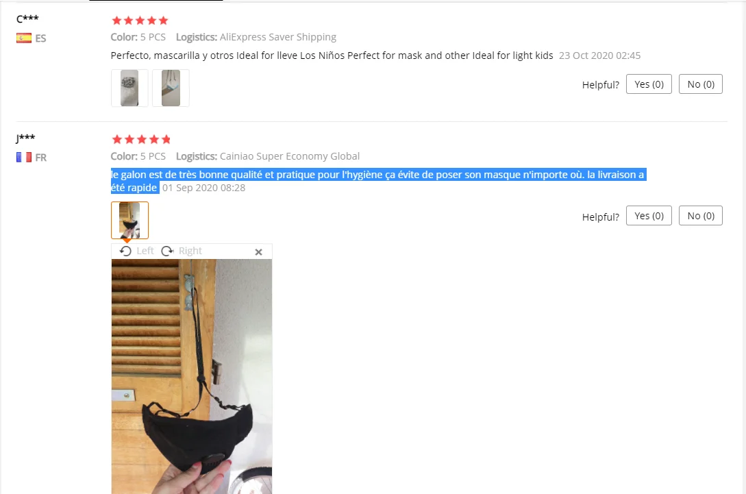
Task: Open the first thumbnail in C***'s review
Action: pyautogui.click(x=129, y=88)
